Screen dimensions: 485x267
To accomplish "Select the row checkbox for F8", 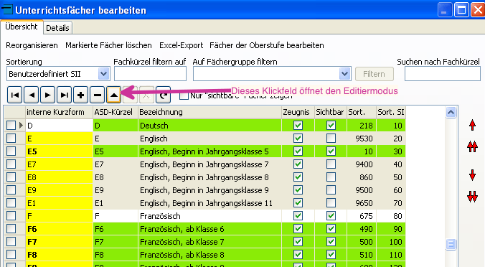I will (11, 255).
